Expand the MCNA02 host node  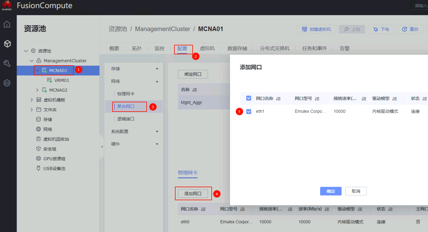point(37,90)
